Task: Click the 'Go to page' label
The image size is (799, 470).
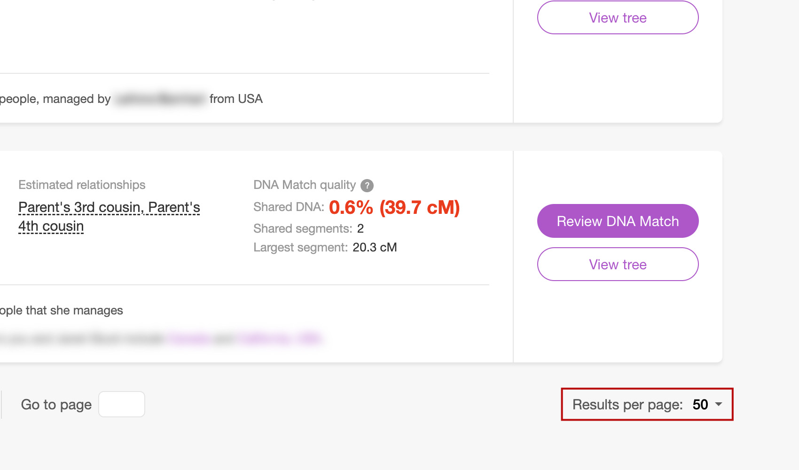Action: [x=56, y=405]
